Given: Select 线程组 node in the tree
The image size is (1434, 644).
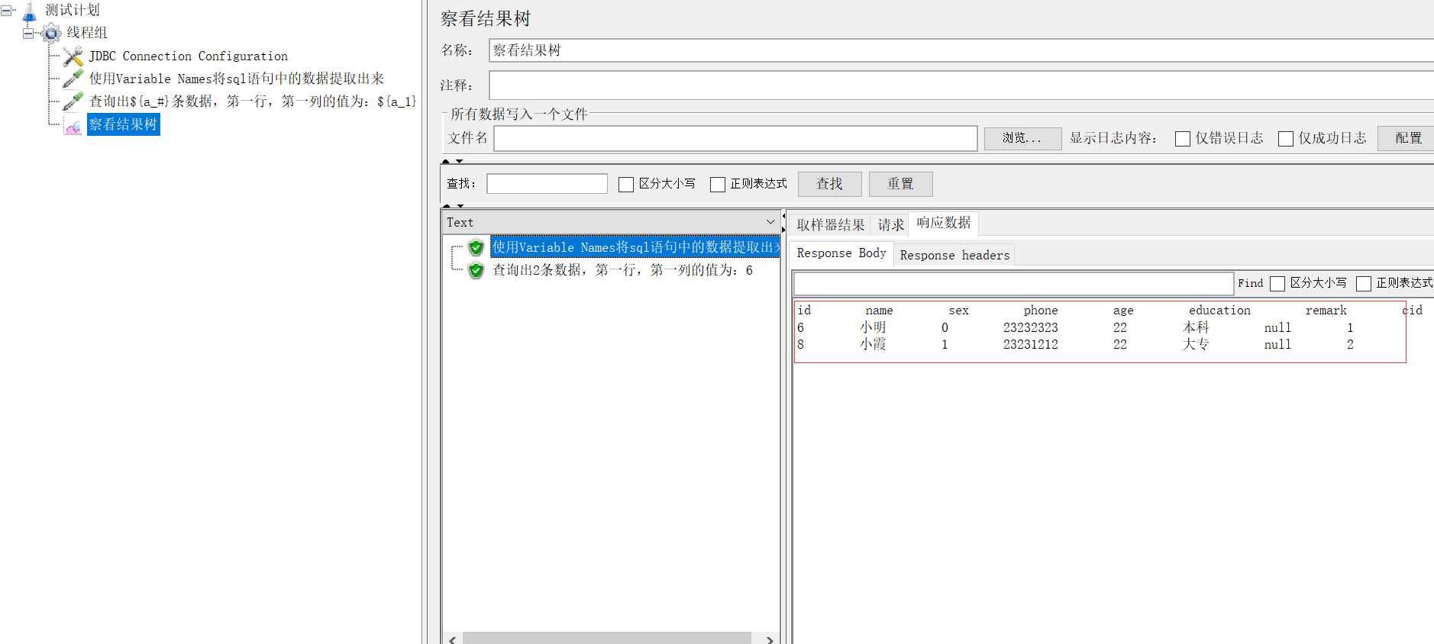Looking at the screenshot, I should (87, 33).
